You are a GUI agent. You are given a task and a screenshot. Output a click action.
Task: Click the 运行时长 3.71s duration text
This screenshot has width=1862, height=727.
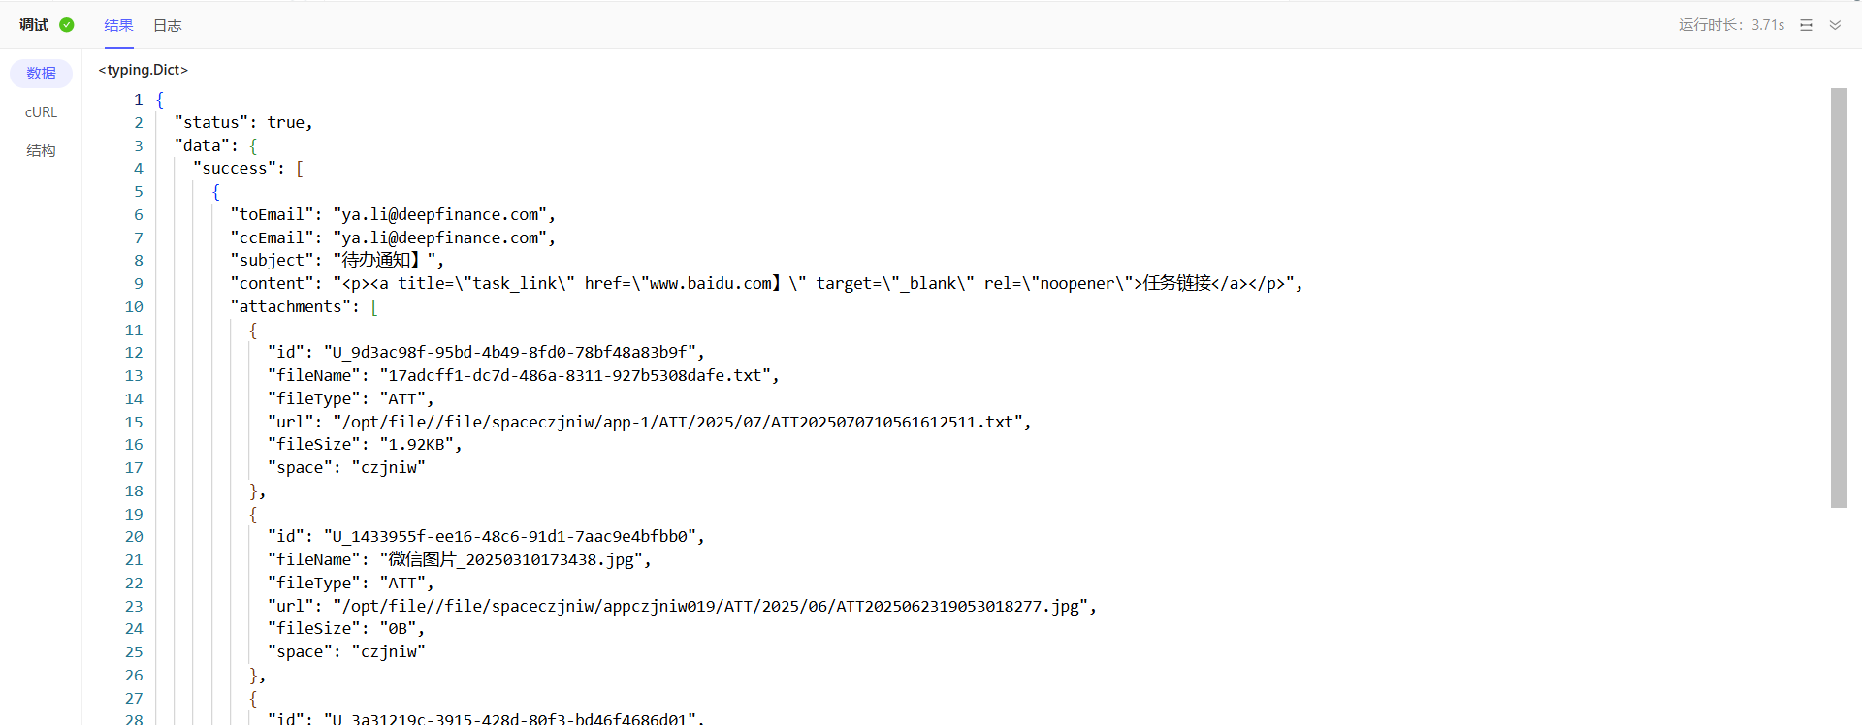1731,25
